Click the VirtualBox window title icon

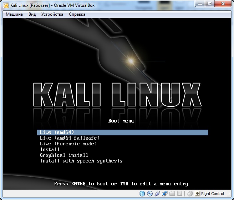[6, 5]
